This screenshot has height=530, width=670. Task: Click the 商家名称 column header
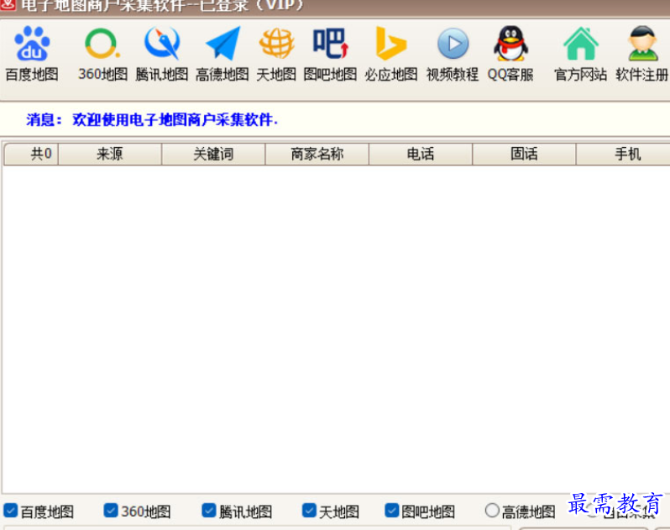317,154
